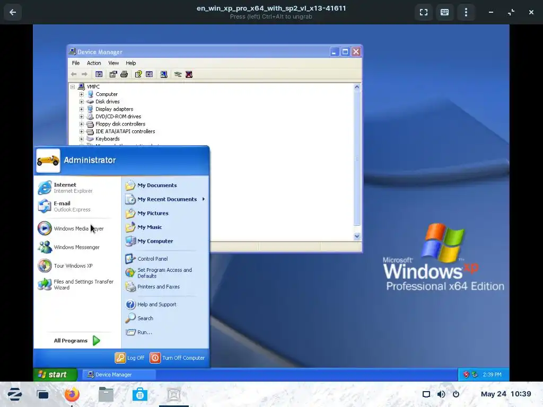Click the Windows XP tray clock 2:39 PM
The width and height of the screenshot is (543, 407).
(x=492, y=375)
